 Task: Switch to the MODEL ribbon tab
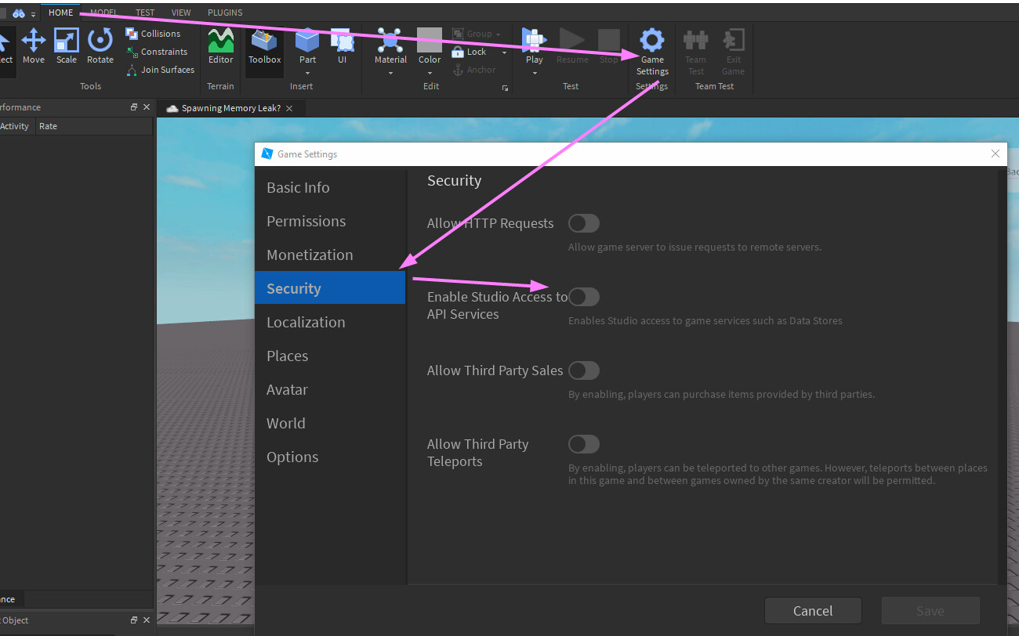click(103, 12)
